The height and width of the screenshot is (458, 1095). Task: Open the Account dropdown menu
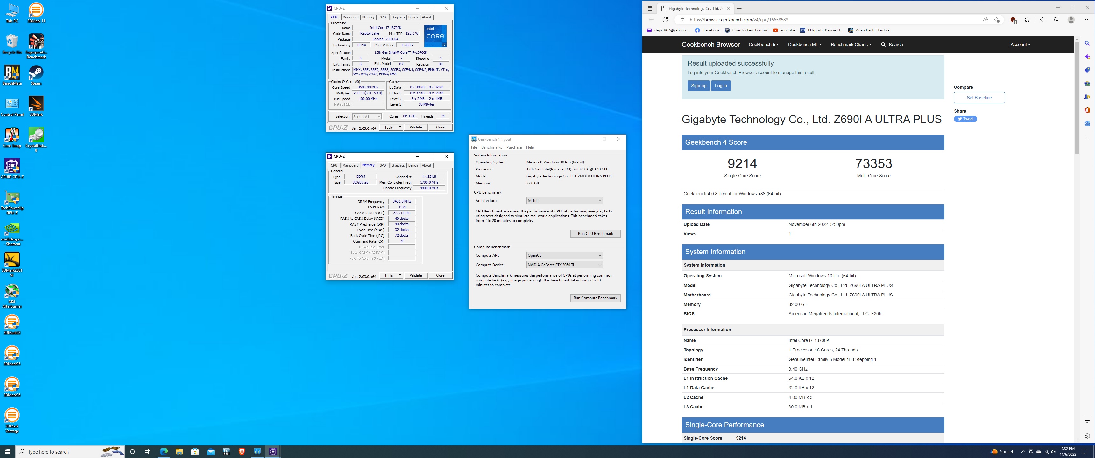(1020, 45)
